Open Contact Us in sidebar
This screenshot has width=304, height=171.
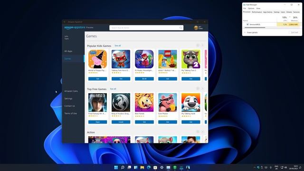tap(70, 106)
